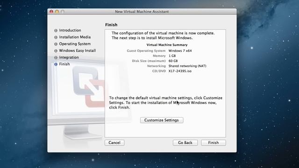Viewport: 299px width, 168px height.
Task: Click the 'Windows 7 x64' value
Action: pyautogui.click(x=180, y=51)
